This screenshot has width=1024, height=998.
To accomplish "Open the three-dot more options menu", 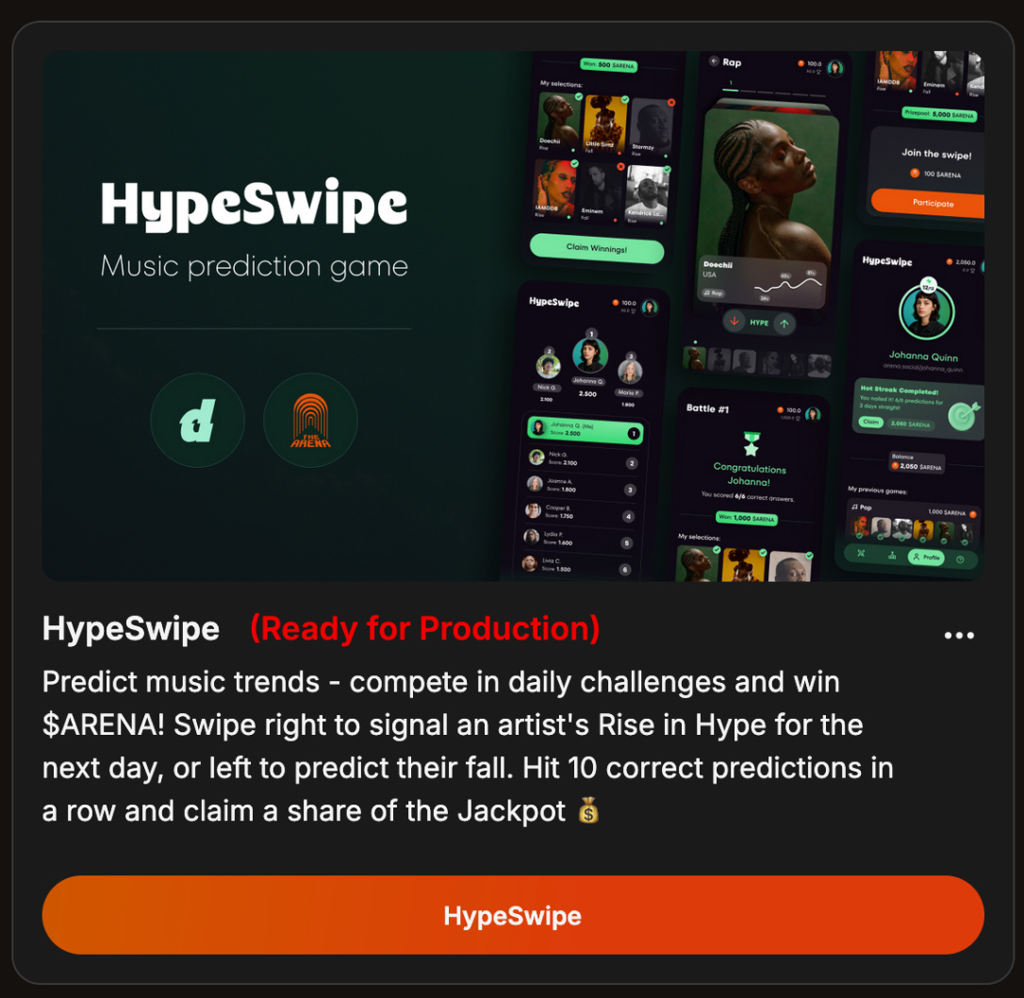I will point(959,635).
